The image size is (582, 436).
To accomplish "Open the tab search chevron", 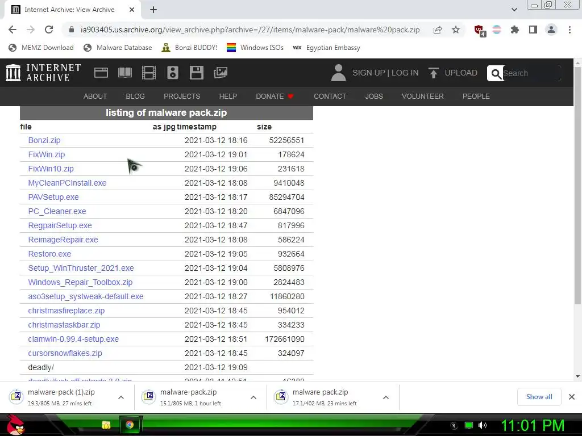I will [x=514, y=10].
